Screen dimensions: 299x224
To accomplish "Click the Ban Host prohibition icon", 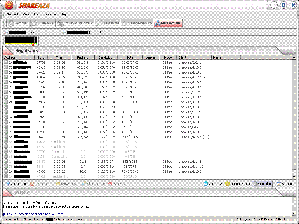I will (110, 184).
